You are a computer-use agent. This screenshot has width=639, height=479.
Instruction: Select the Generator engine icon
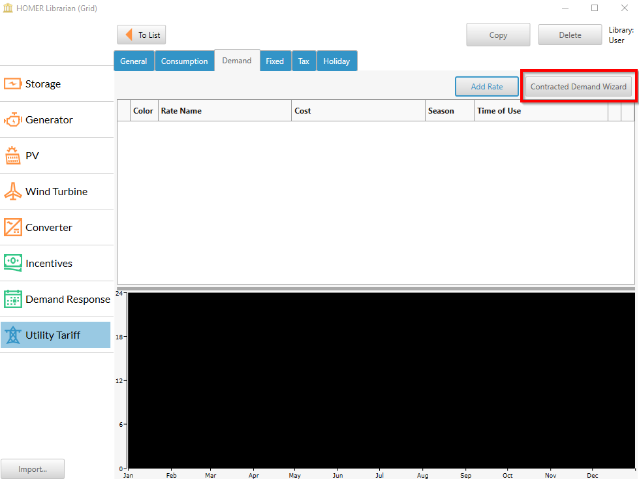[13, 120]
